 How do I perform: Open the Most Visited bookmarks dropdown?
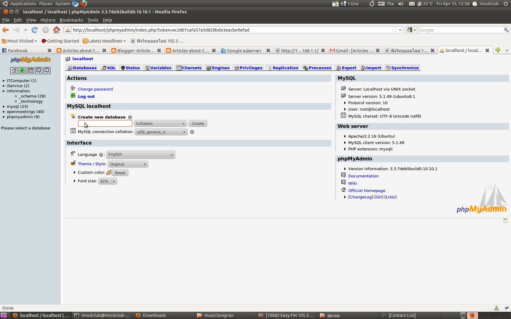19,41
